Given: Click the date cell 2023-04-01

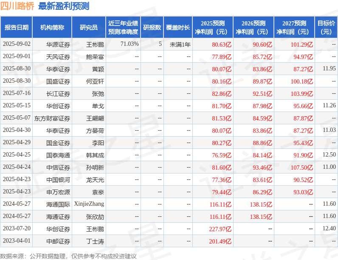Looking at the screenshot, I should pyautogui.click(x=17, y=240).
